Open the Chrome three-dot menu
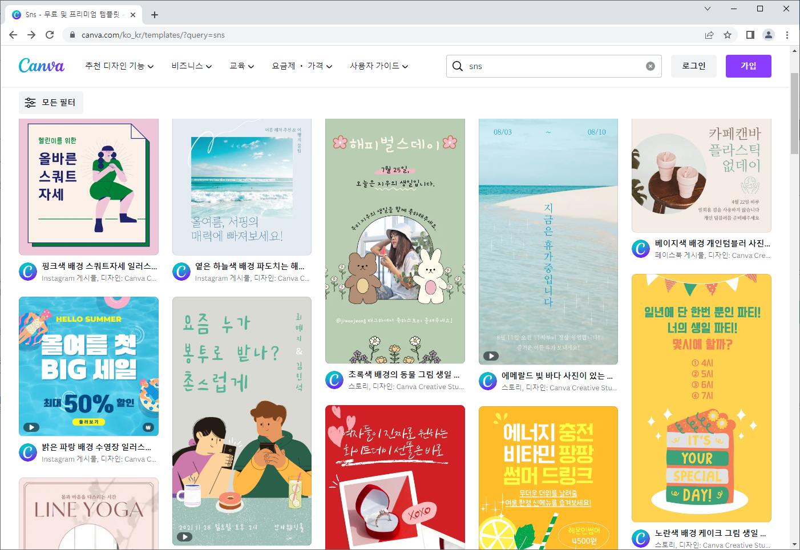This screenshot has width=800, height=550. click(x=787, y=35)
